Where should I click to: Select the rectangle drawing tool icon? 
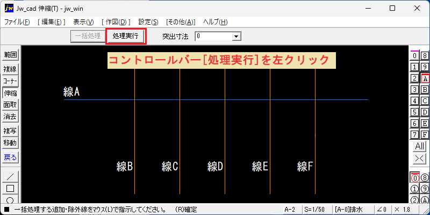pos(10,189)
